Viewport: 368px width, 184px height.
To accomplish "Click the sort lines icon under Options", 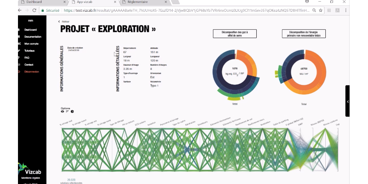I will coord(67,112).
